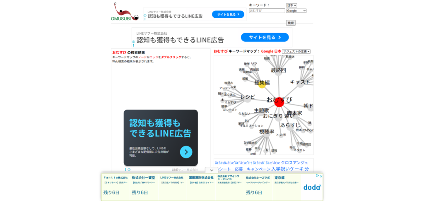Click the info icon beside the wide banner ad
Viewport: 424px width, 201px height.
133,42
